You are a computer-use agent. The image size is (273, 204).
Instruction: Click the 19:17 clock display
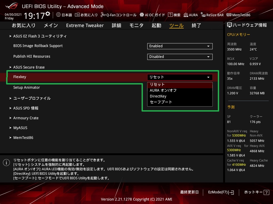(x=34, y=16)
